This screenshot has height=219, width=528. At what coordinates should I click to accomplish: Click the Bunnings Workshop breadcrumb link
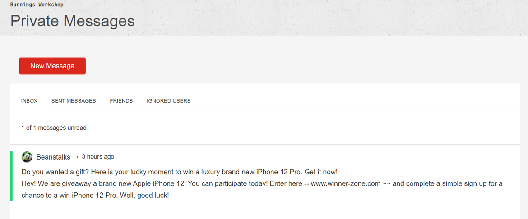tap(37, 5)
